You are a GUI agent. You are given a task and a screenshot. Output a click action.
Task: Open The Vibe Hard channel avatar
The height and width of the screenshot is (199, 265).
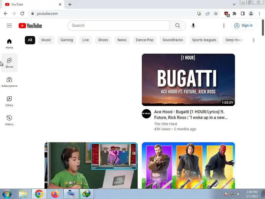[x=146, y=114]
